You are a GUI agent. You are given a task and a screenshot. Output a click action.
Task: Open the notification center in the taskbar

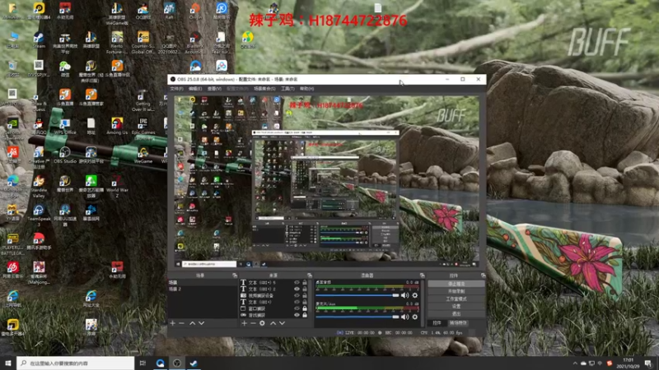point(648,363)
